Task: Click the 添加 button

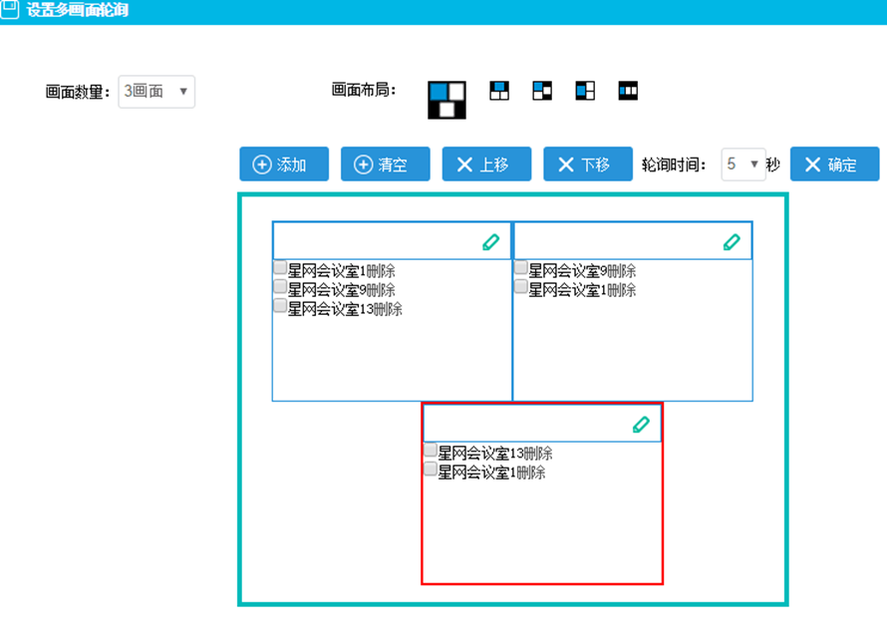Action: pyautogui.click(x=279, y=164)
